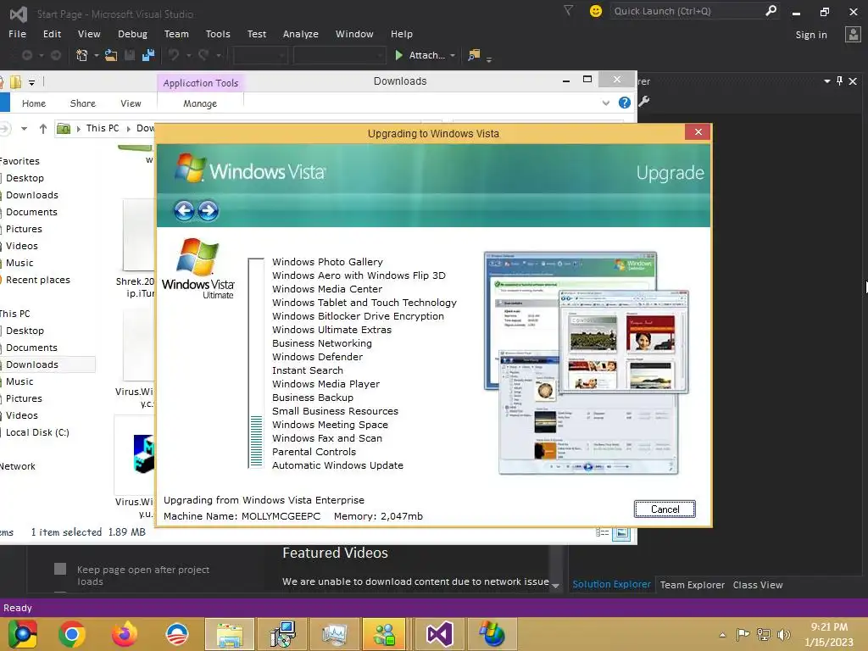Select Downloads under This PC

coord(31,364)
